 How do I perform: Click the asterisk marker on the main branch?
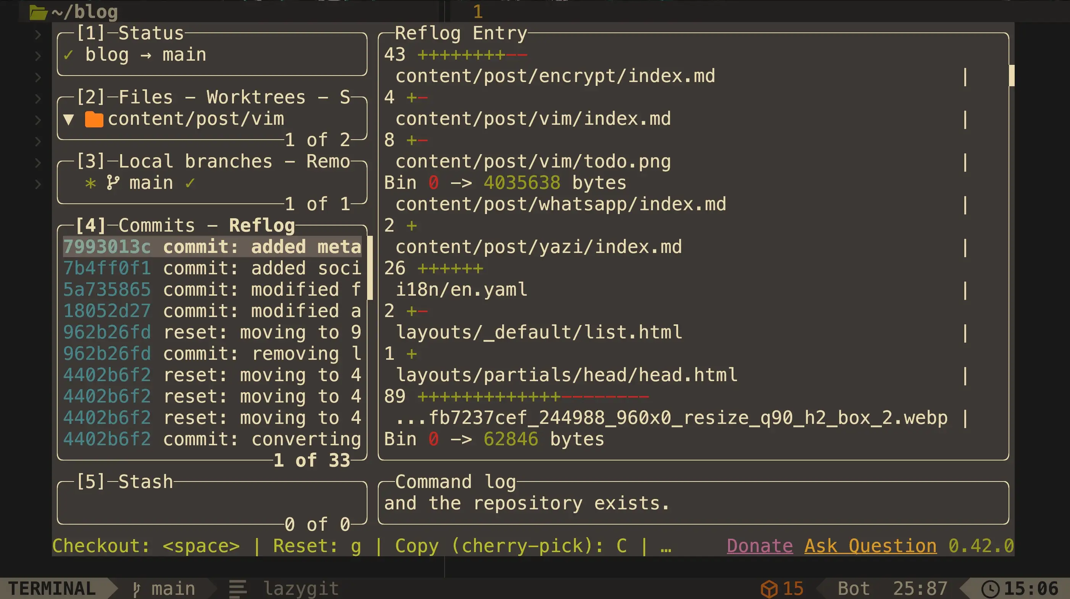point(90,183)
